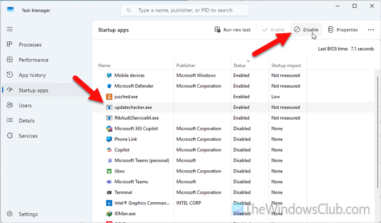Click the App history sidebar icon
This screenshot has height=223, width=381.
10,75
